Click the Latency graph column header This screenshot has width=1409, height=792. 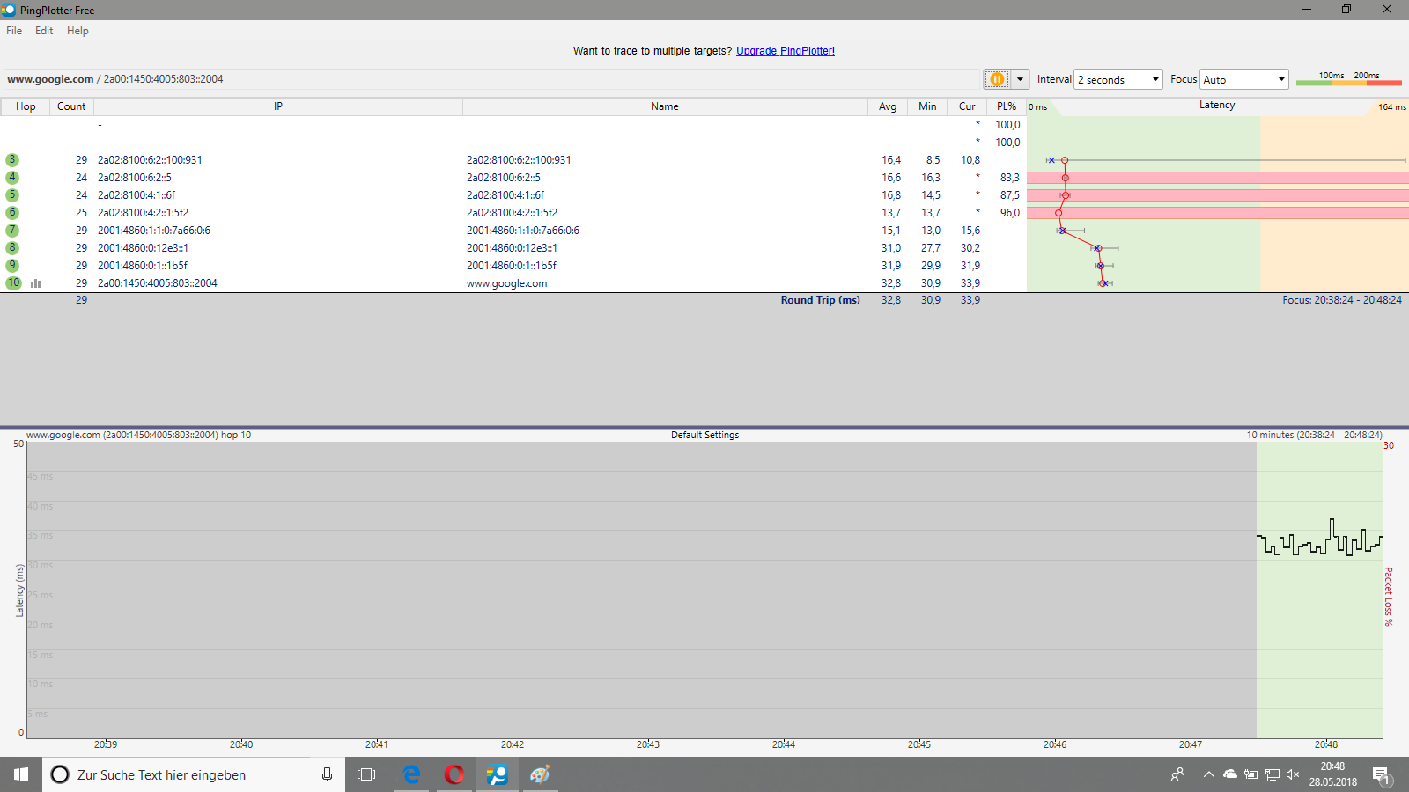click(1217, 106)
